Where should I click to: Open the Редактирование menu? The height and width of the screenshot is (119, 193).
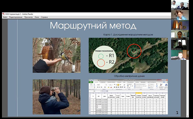16,17
